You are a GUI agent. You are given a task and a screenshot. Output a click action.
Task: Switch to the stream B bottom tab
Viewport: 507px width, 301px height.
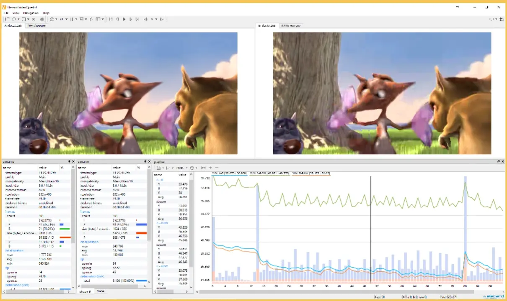coord(85,291)
